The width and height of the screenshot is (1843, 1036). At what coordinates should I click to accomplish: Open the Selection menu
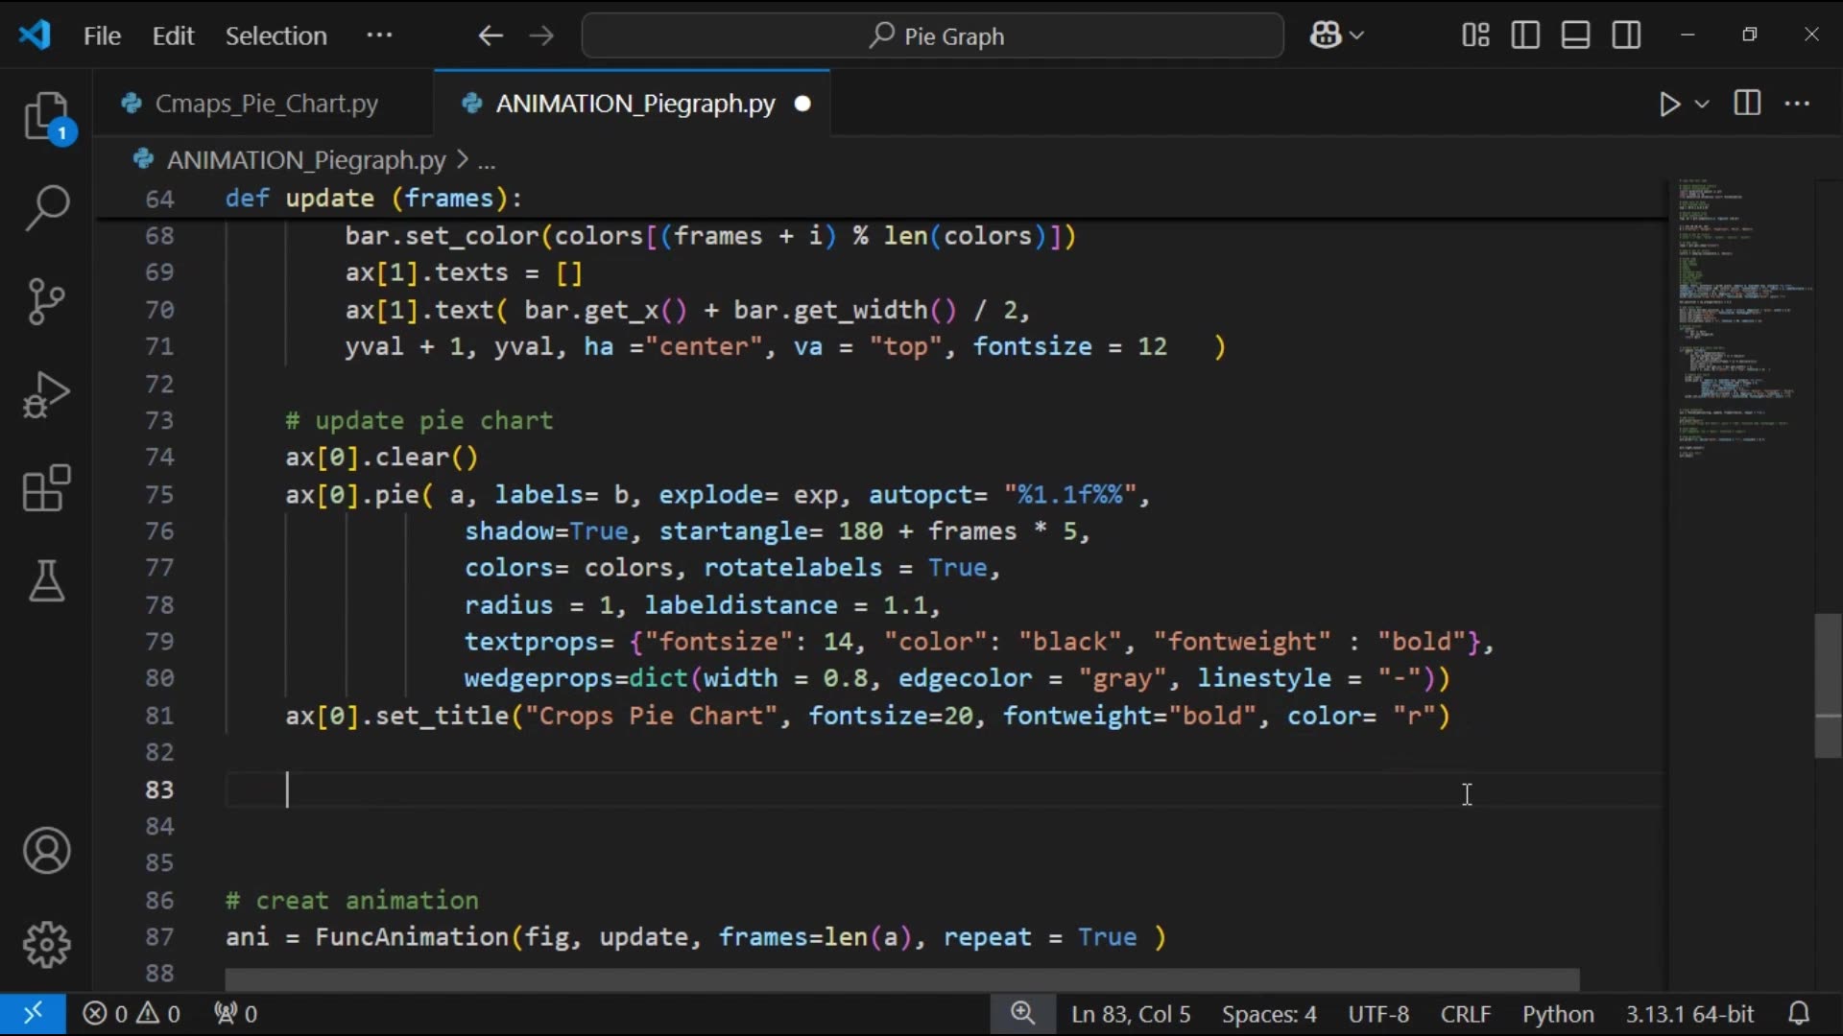(276, 35)
